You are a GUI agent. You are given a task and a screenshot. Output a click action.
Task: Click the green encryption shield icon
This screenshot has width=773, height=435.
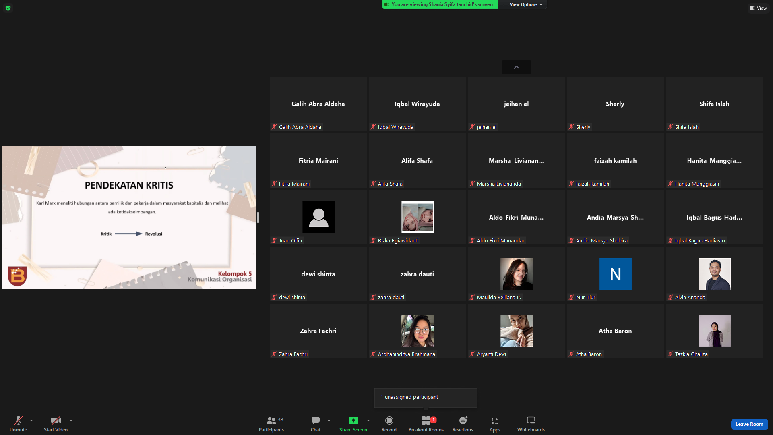(x=8, y=8)
